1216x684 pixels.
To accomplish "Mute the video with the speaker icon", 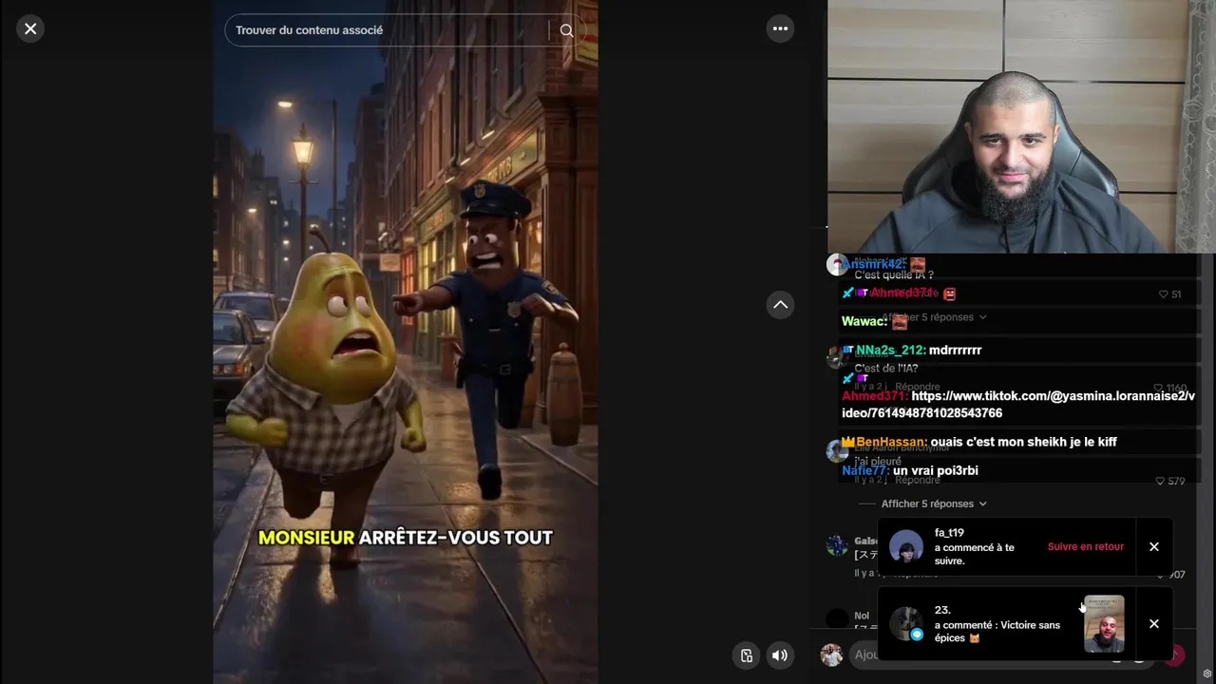I will (780, 655).
